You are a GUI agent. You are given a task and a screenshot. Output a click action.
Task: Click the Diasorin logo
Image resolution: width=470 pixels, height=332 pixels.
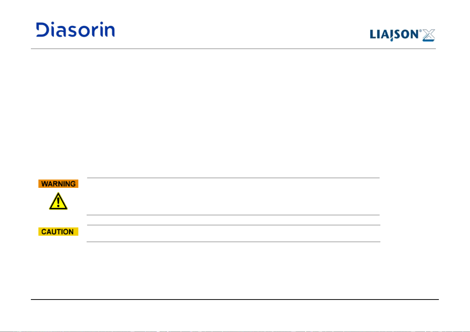coord(75,30)
